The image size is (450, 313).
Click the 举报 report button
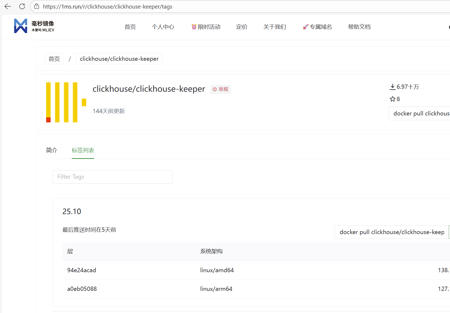click(220, 89)
